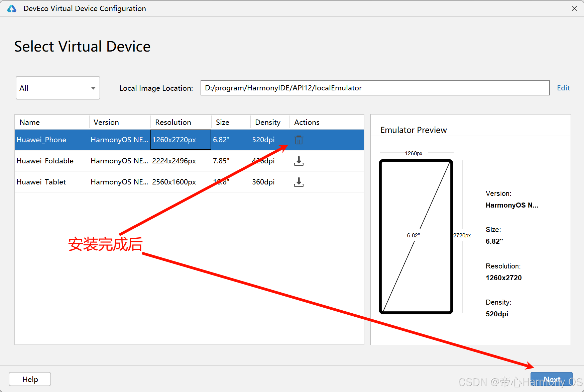Sort by the Name column header
This screenshot has width=584, height=392.
pos(52,123)
